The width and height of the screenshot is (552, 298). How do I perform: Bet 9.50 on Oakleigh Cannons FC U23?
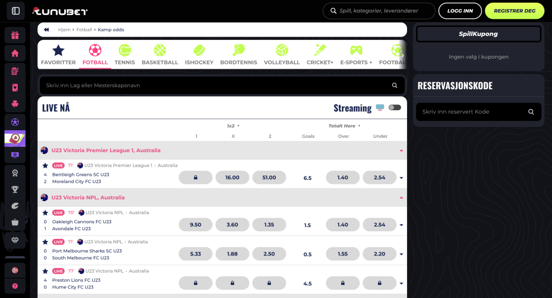(x=195, y=224)
